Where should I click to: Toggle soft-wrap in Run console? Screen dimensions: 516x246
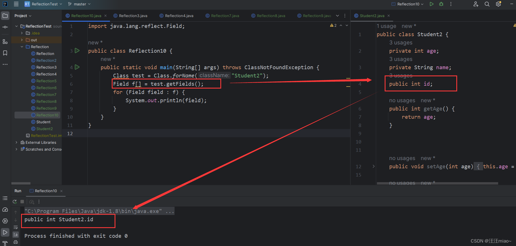(16, 227)
